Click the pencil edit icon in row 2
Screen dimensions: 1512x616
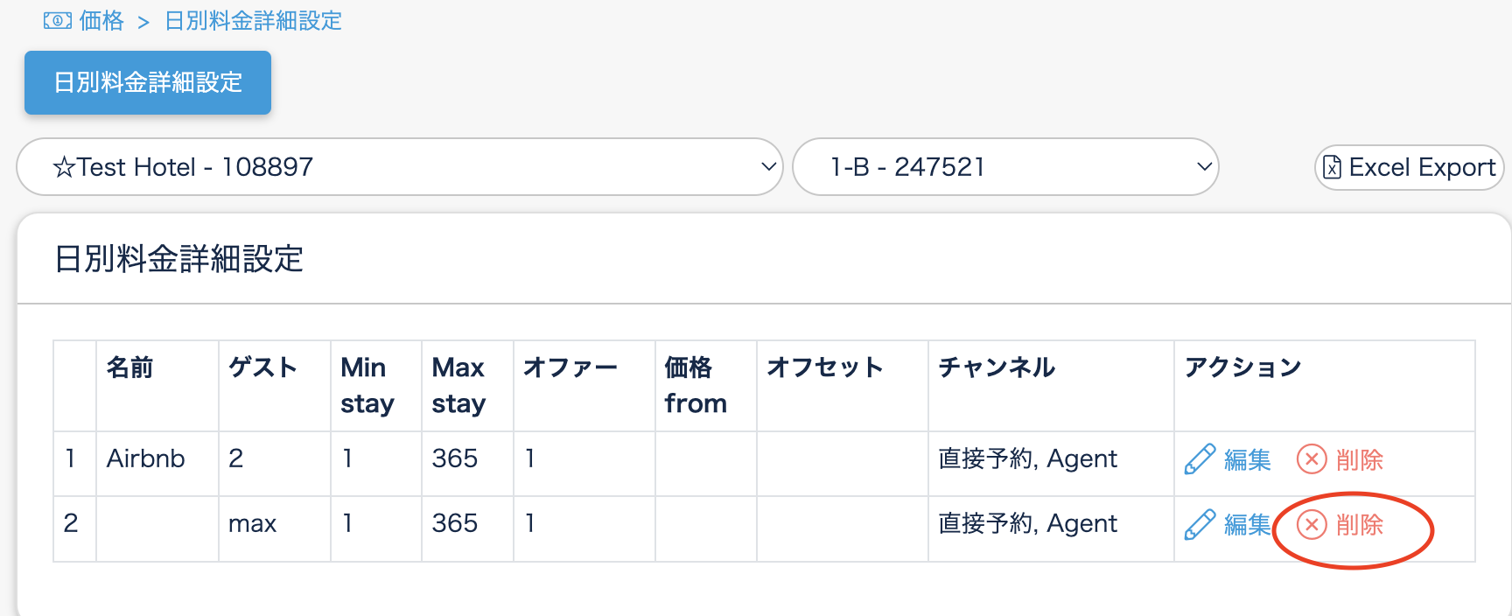click(1200, 524)
